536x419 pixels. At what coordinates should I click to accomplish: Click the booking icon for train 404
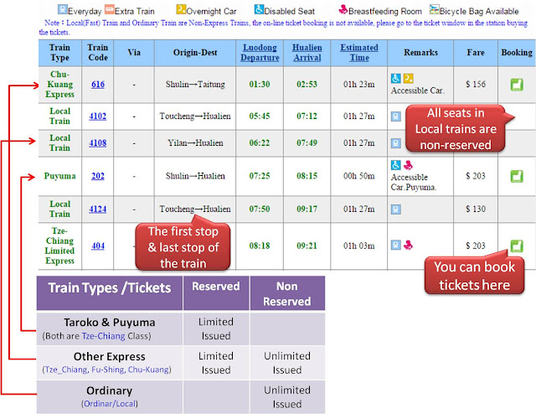(517, 246)
